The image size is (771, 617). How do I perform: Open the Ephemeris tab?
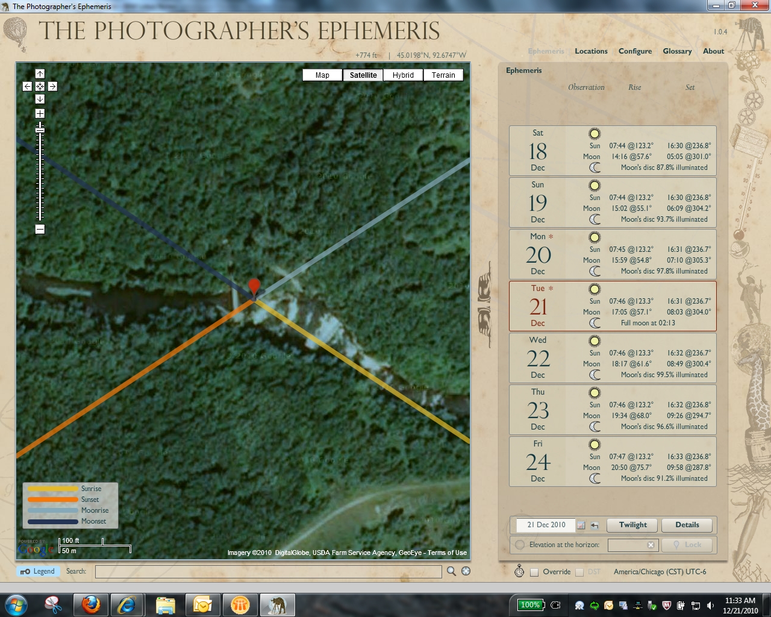coord(546,51)
